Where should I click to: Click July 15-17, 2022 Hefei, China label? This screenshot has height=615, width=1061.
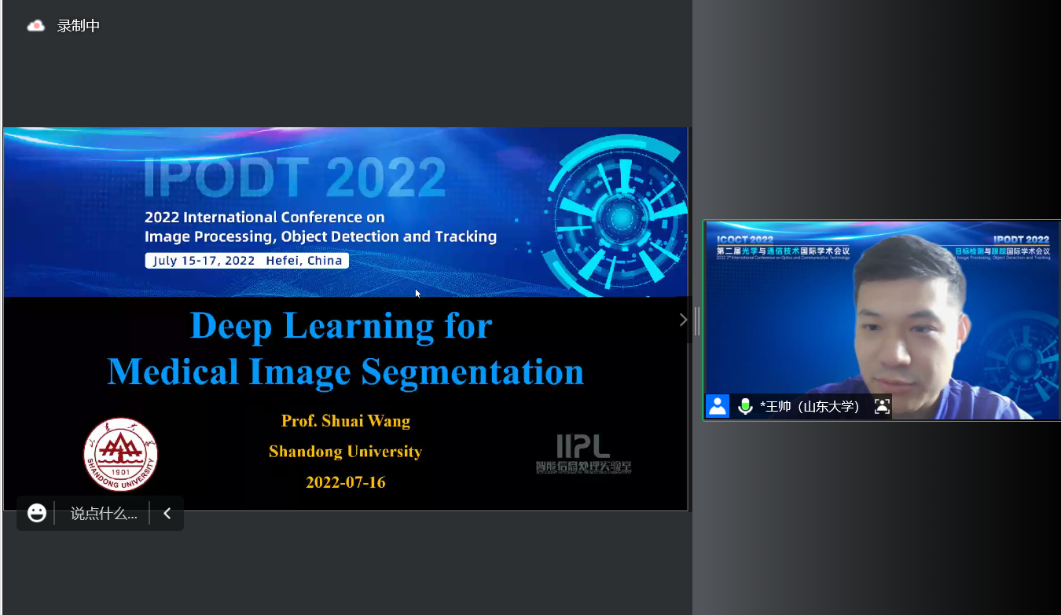[247, 261]
